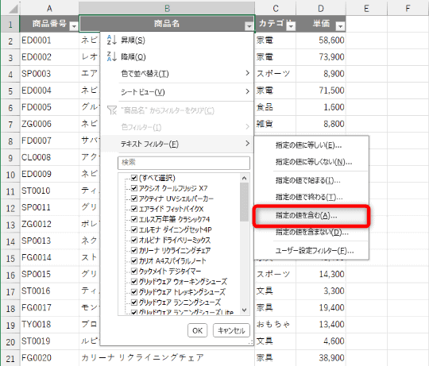The width and height of the screenshot is (429, 366).
Task: Click the OK button
Action: 197,331
